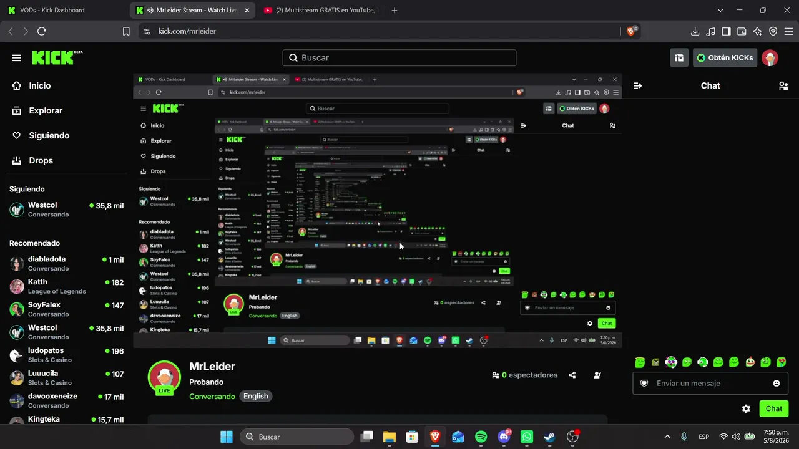Open davooxeneize's recommended channel
Screen dimensions: 799x449
[x=66, y=400]
